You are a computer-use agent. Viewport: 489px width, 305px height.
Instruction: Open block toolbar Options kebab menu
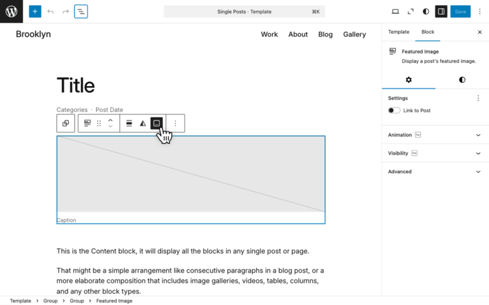click(175, 123)
